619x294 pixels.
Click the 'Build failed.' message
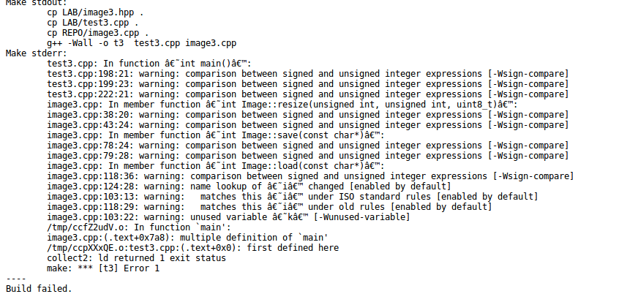pos(39,290)
